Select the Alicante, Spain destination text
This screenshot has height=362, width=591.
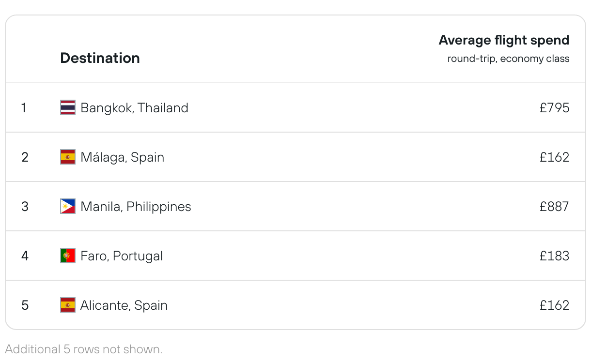point(124,305)
